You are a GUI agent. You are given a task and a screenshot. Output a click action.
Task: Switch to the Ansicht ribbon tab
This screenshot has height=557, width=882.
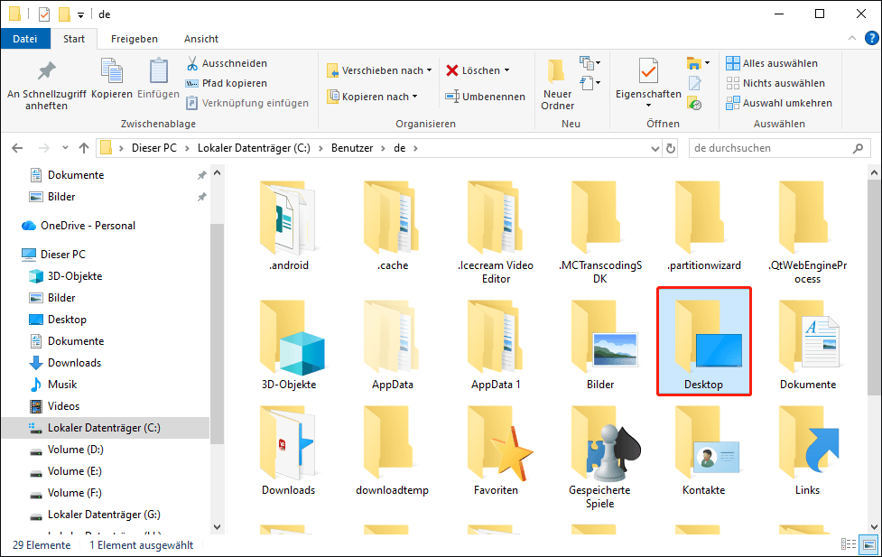pos(200,39)
